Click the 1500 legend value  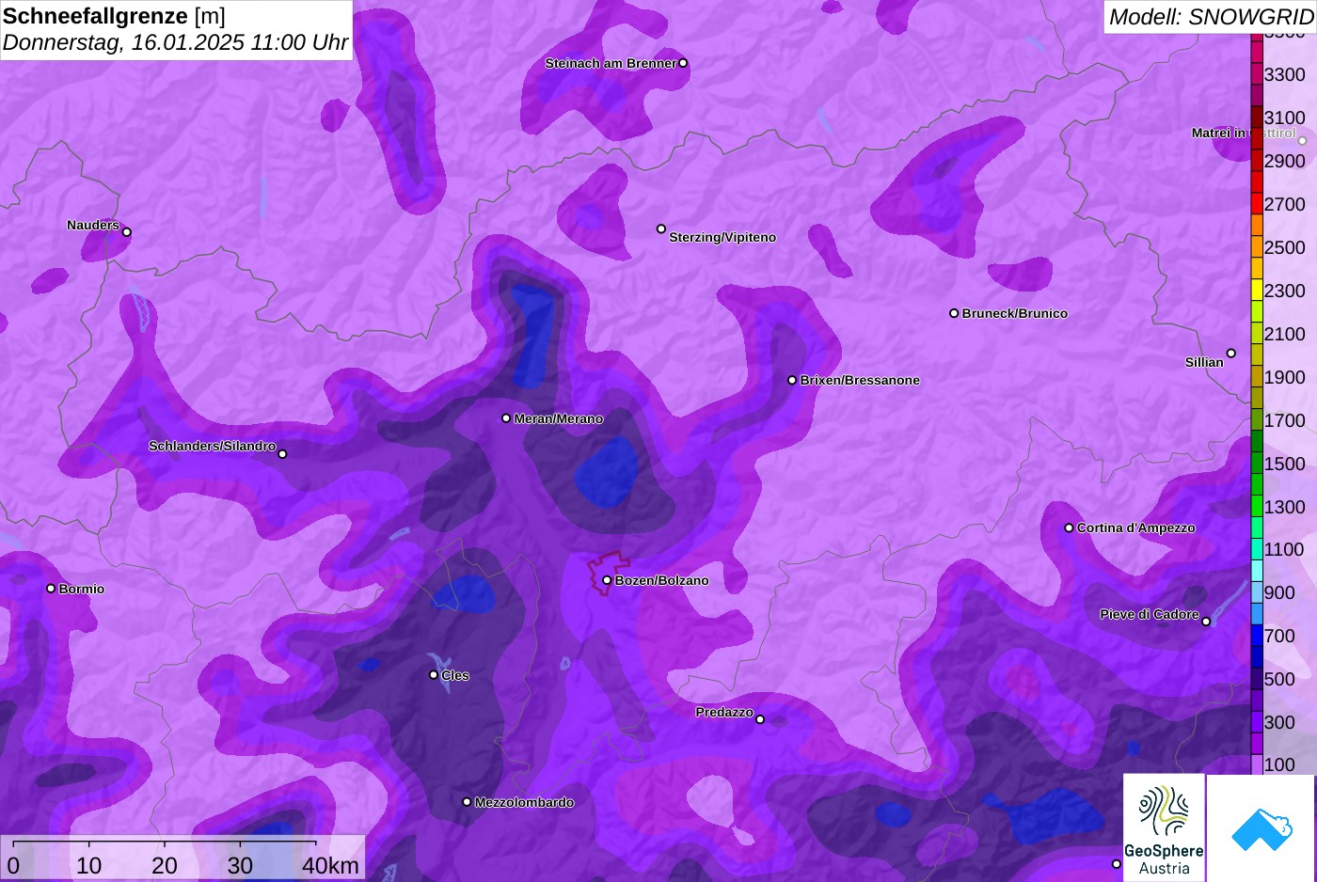(x=1284, y=464)
